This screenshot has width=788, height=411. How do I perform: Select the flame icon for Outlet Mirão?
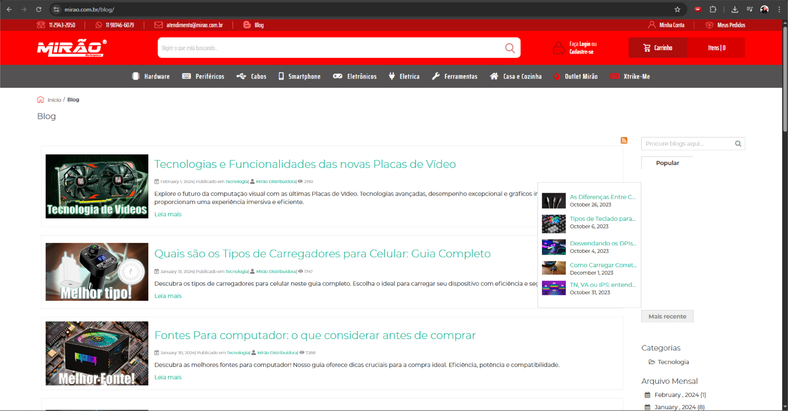pyautogui.click(x=557, y=76)
